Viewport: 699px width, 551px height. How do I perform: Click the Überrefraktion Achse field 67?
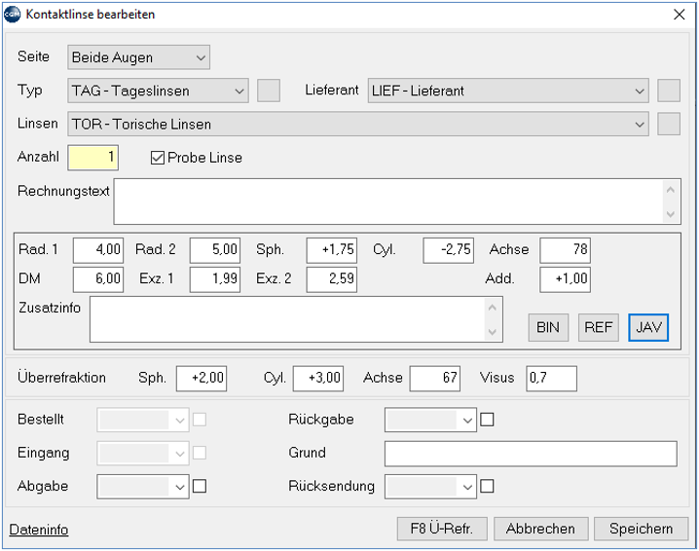pyautogui.click(x=435, y=379)
